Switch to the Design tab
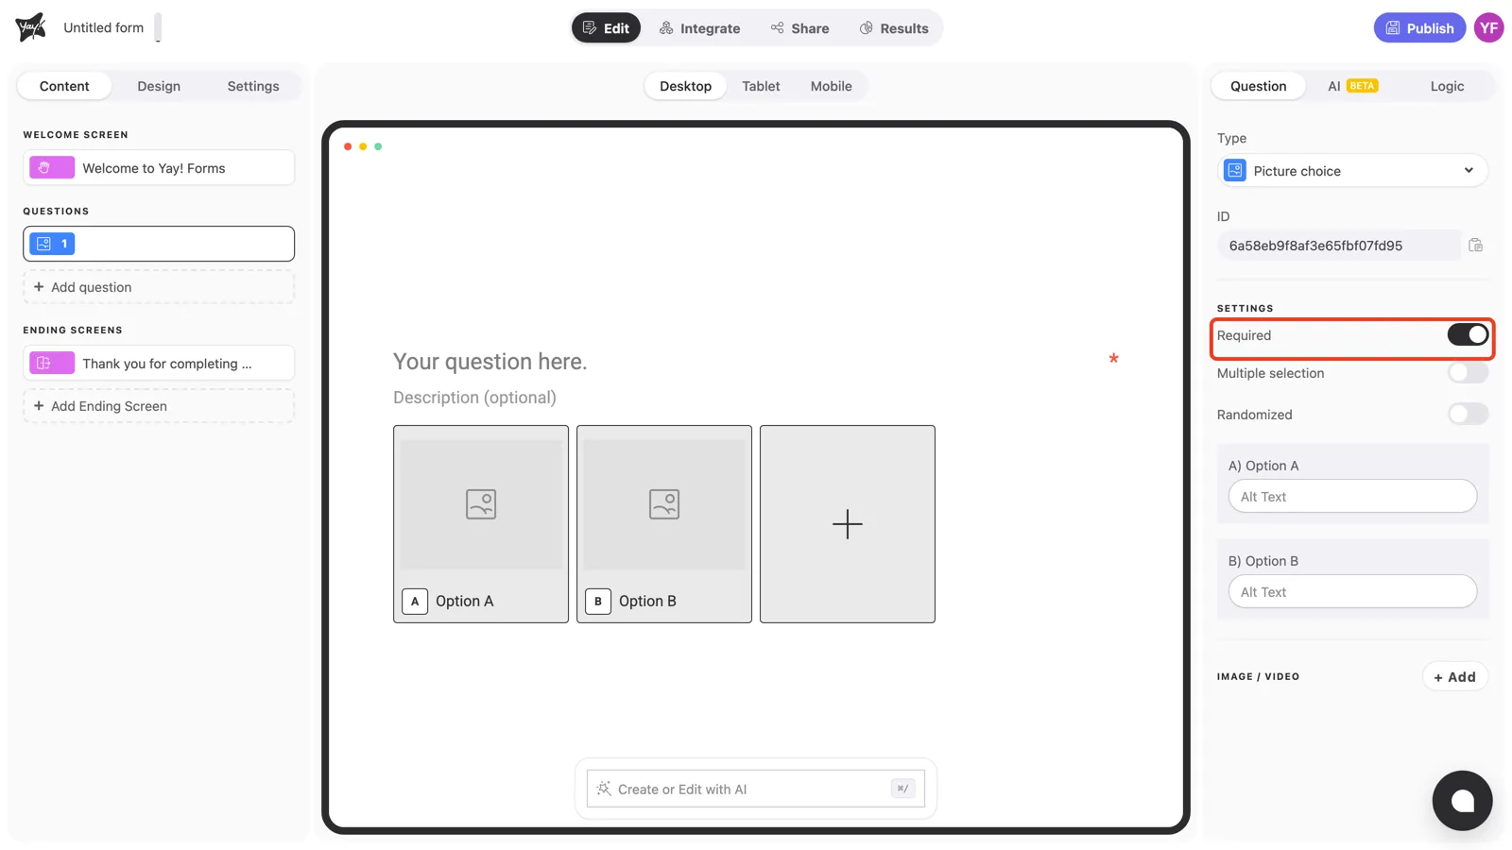The width and height of the screenshot is (1512, 850). pos(159,86)
